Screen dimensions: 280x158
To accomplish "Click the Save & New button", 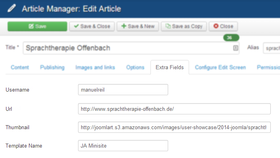I will tap(138, 26).
